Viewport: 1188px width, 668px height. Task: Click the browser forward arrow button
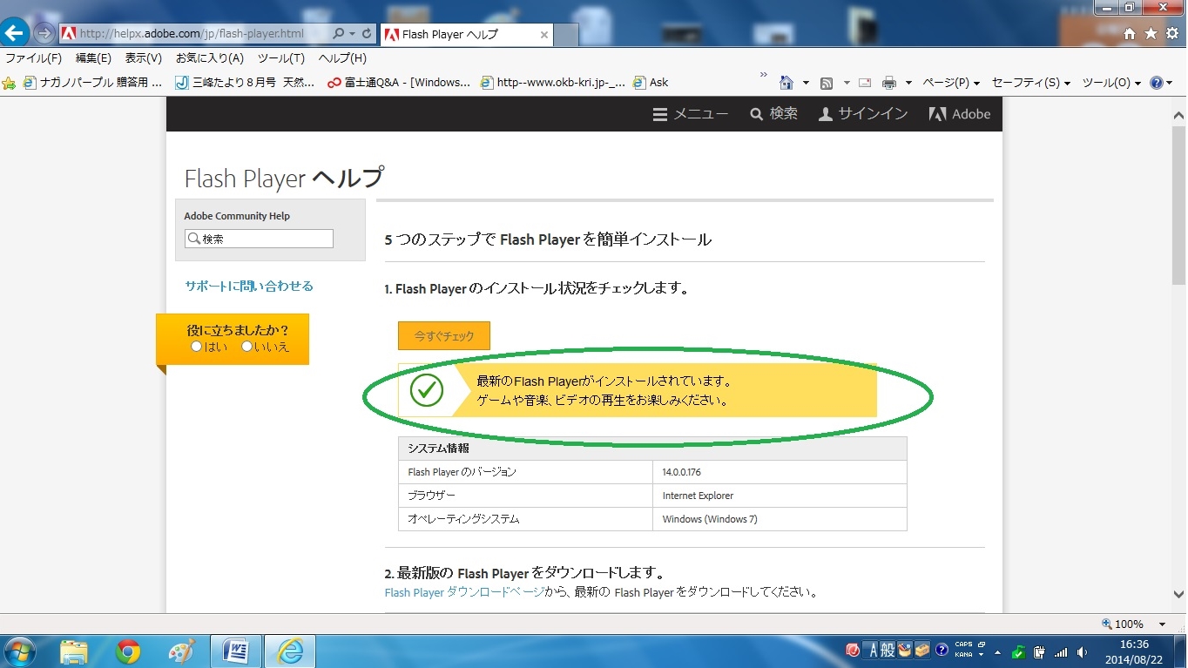[x=44, y=34]
